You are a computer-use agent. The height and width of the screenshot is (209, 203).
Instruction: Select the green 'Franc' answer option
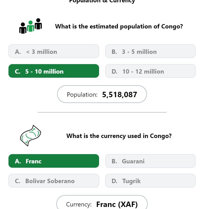[x=54, y=161]
